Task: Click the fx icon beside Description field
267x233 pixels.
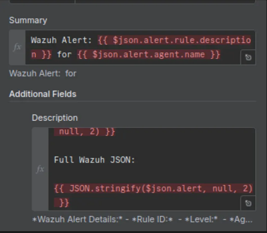Action: (x=40, y=169)
